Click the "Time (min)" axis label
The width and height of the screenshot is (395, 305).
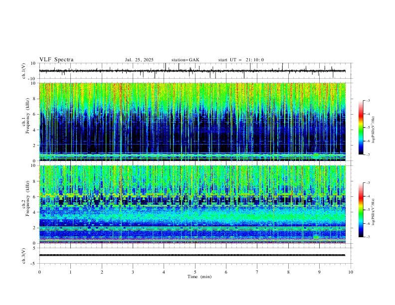199,277
